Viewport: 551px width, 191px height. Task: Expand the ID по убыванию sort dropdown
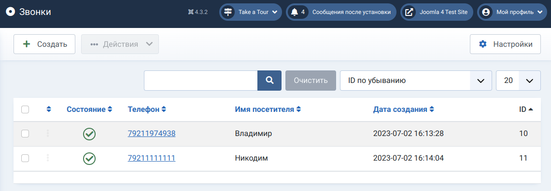(416, 81)
